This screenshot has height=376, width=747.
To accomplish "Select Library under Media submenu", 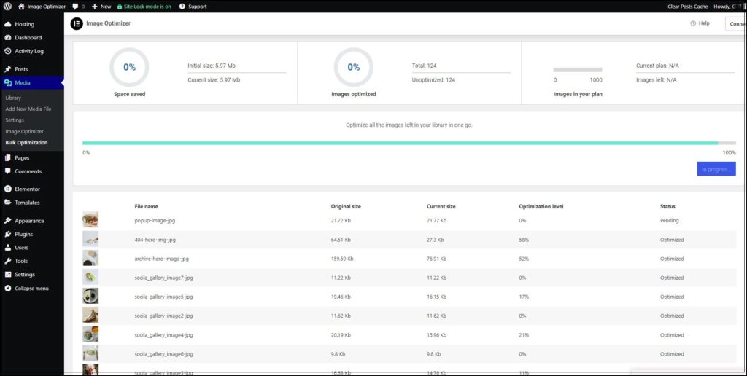I will 13,98.
